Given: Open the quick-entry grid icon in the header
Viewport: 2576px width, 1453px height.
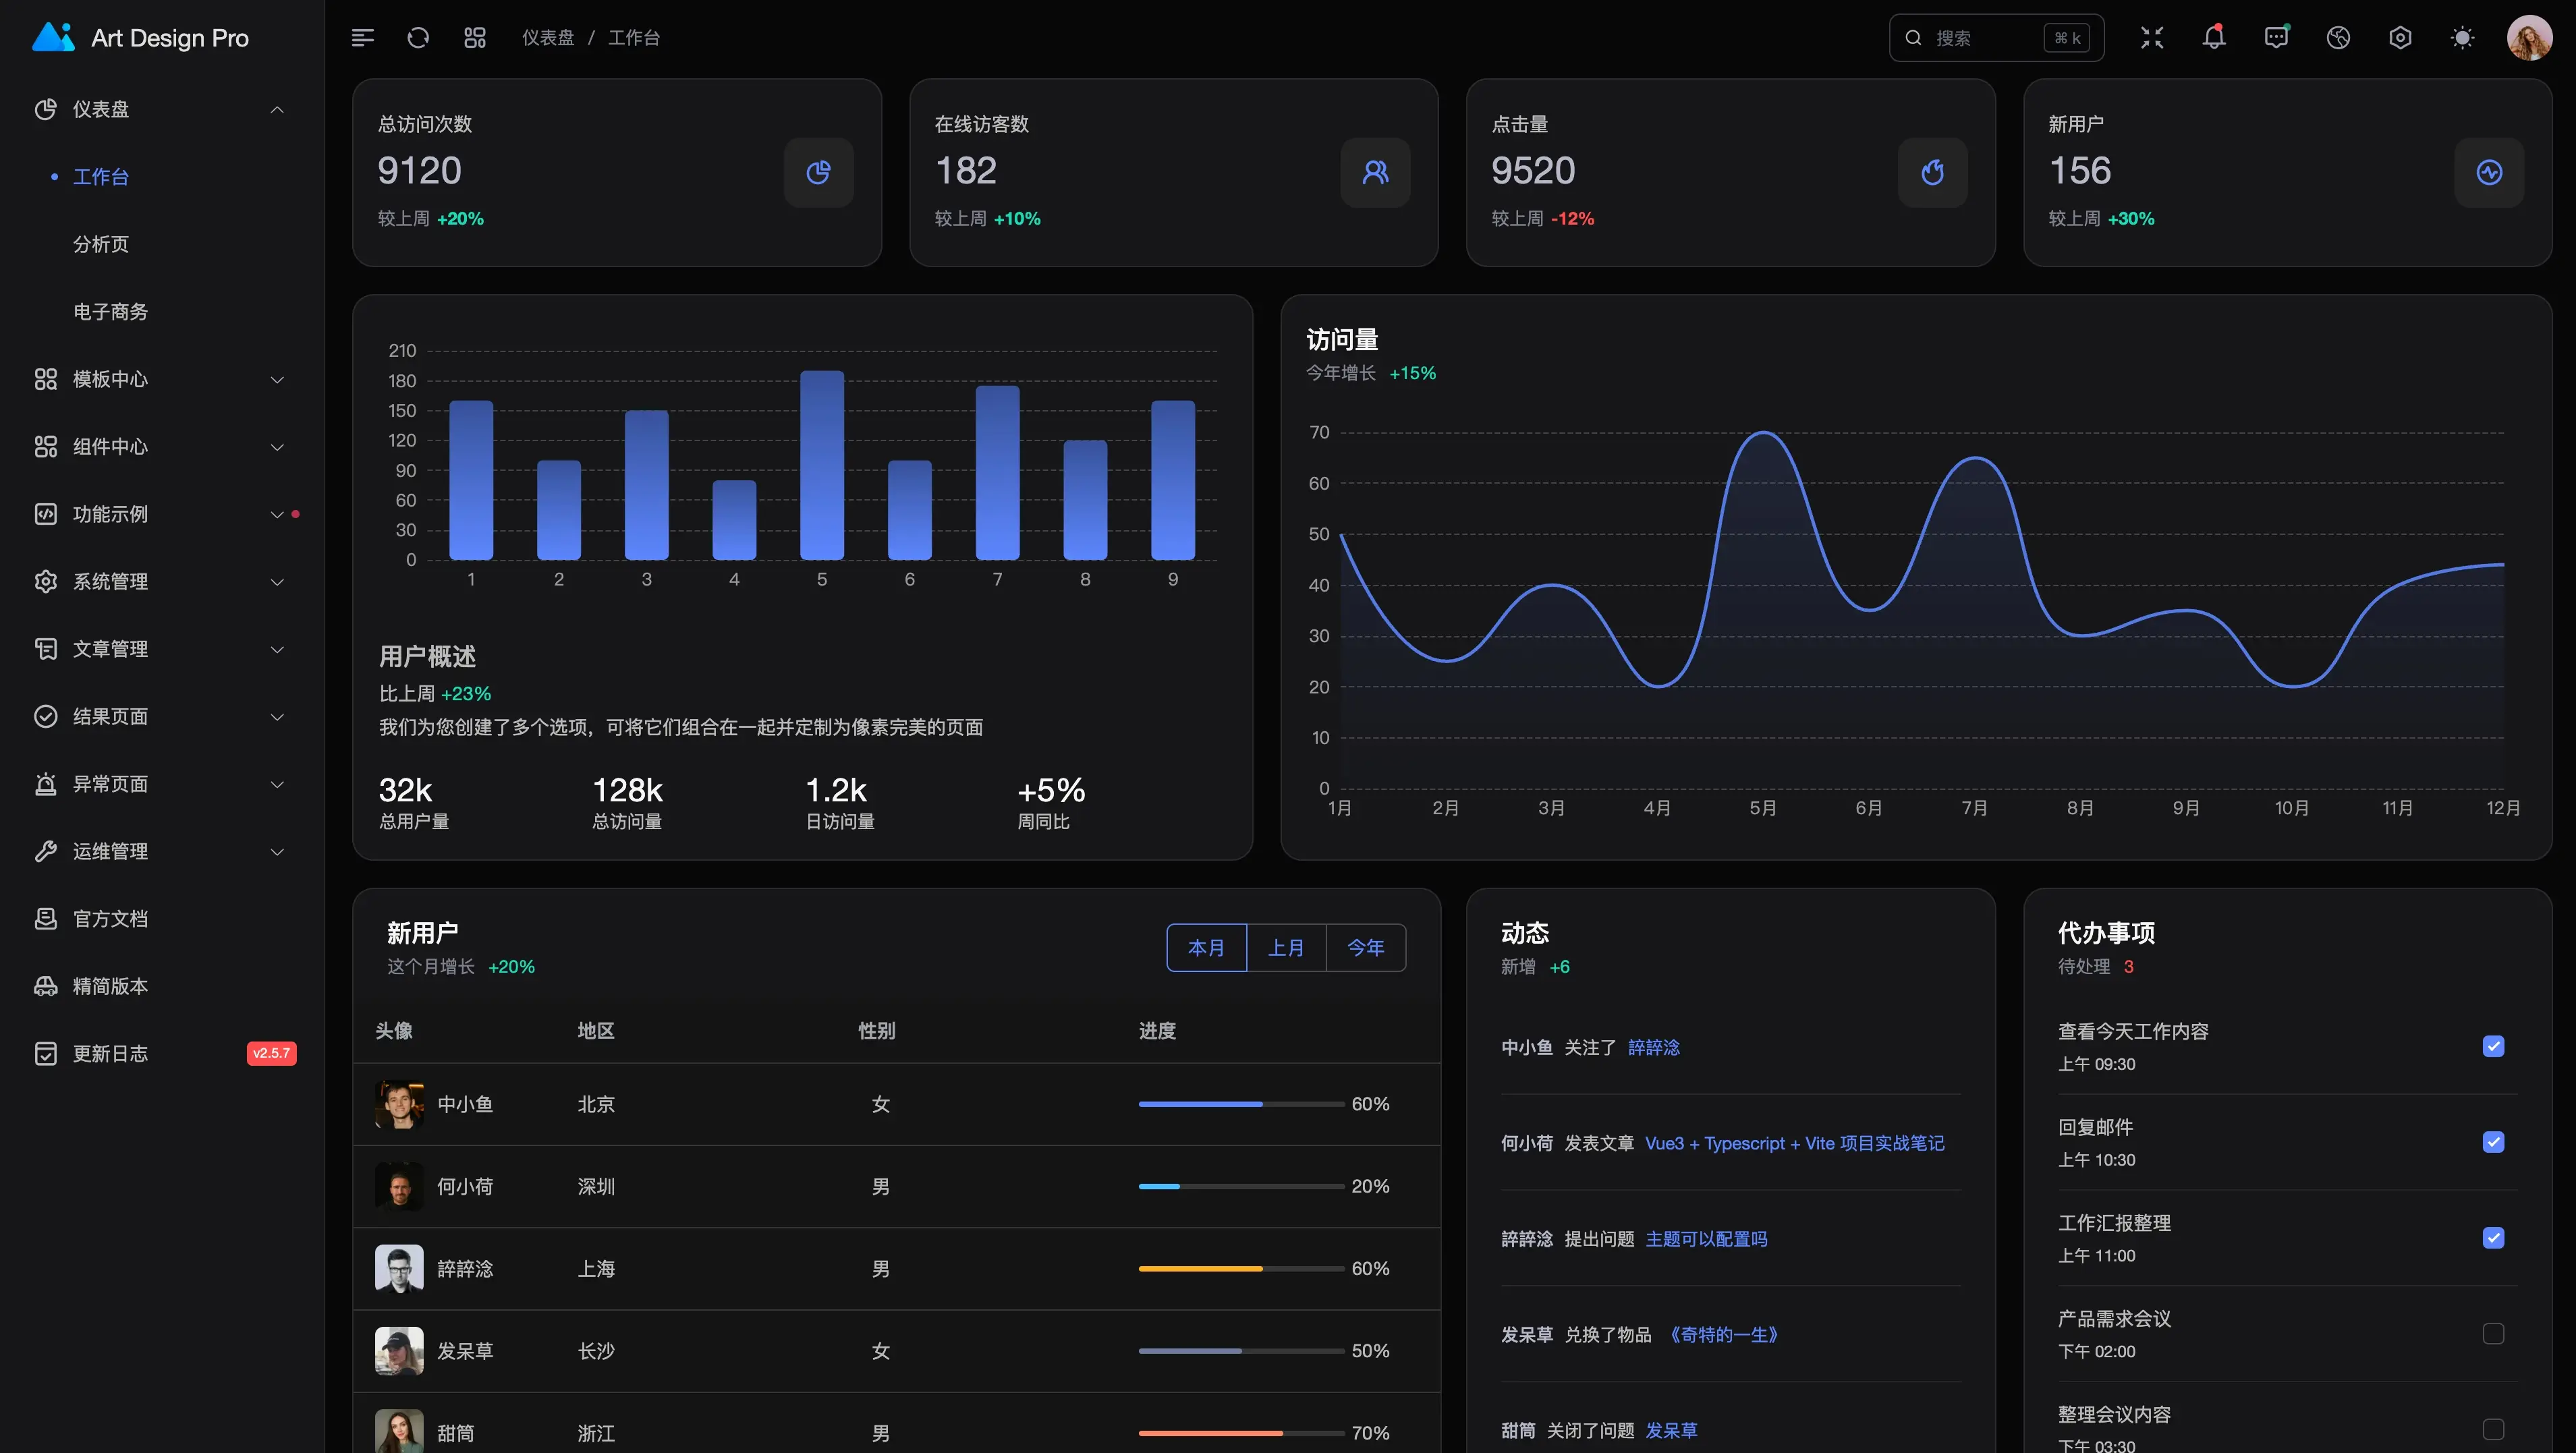Looking at the screenshot, I should (x=475, y=38).
